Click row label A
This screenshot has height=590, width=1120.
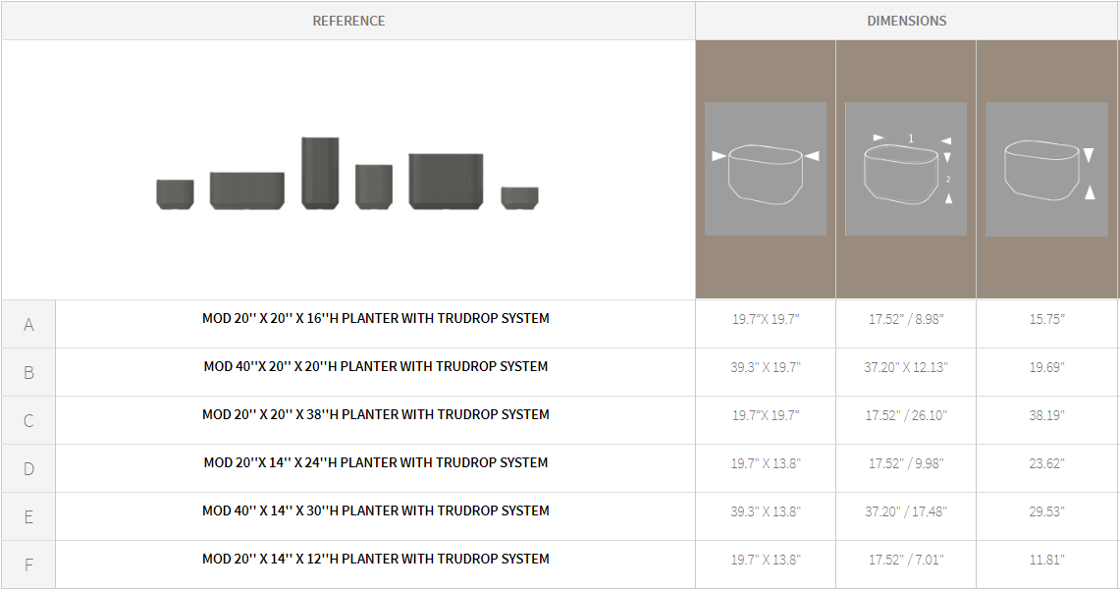tap(28, 325)
